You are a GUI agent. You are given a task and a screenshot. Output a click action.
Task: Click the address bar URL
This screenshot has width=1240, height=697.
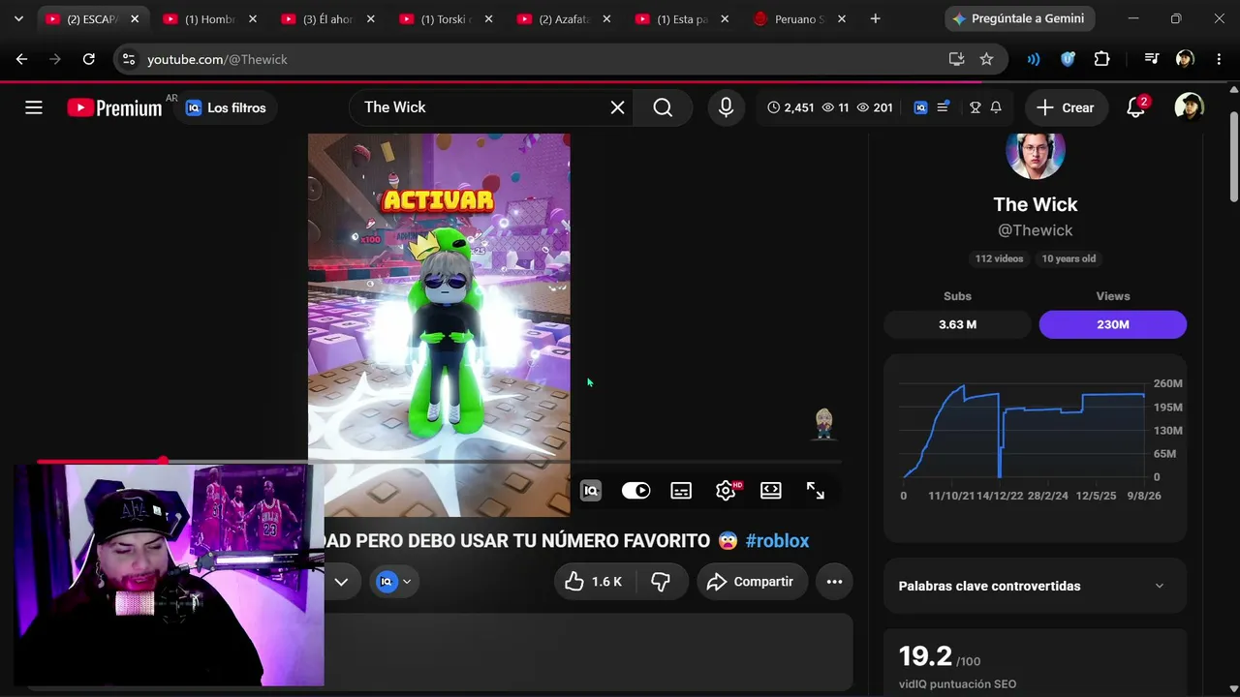point(217,59)
